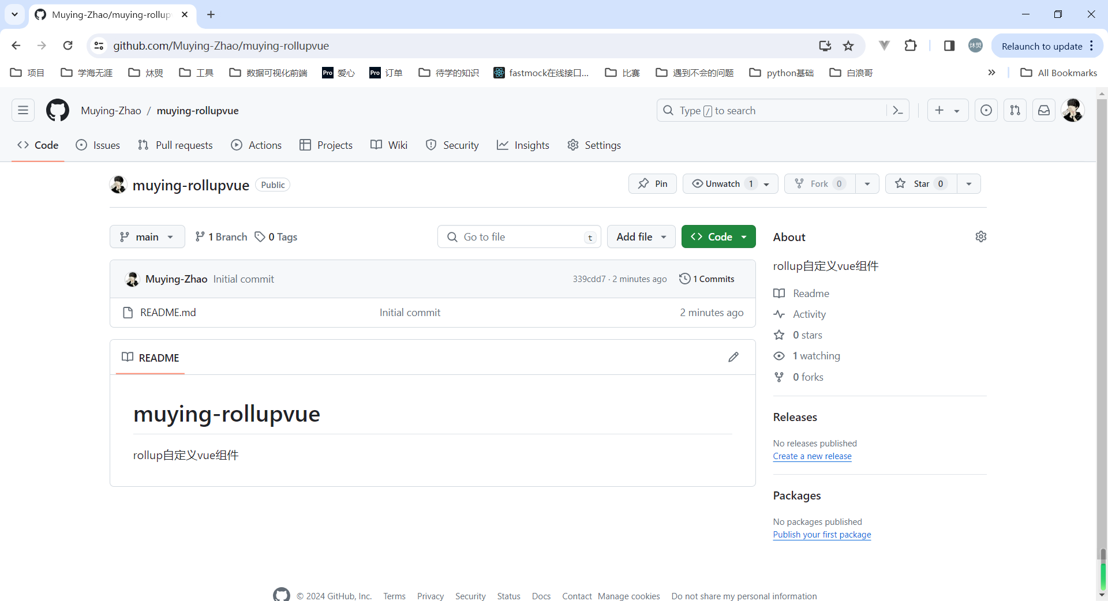Open the Security tab
The image size is (1108, 601).
tap(452, 145)
